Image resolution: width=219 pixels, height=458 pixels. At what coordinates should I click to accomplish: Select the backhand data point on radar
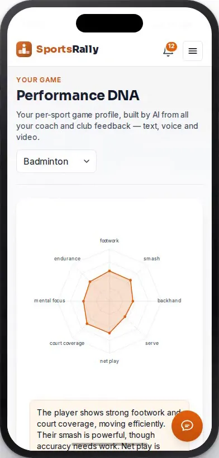point(133,301)
